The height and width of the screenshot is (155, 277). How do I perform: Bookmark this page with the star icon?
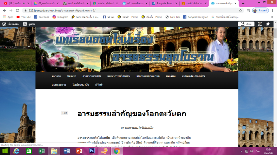240,10
